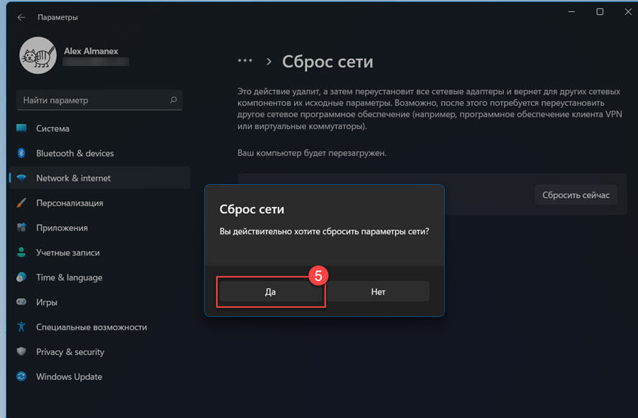Open Специальные возможности settings
This screenshot has height=418, width=638.
(x=100, y=327)
